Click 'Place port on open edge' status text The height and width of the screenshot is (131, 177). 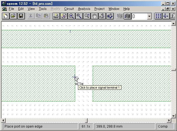coord(24,126)
